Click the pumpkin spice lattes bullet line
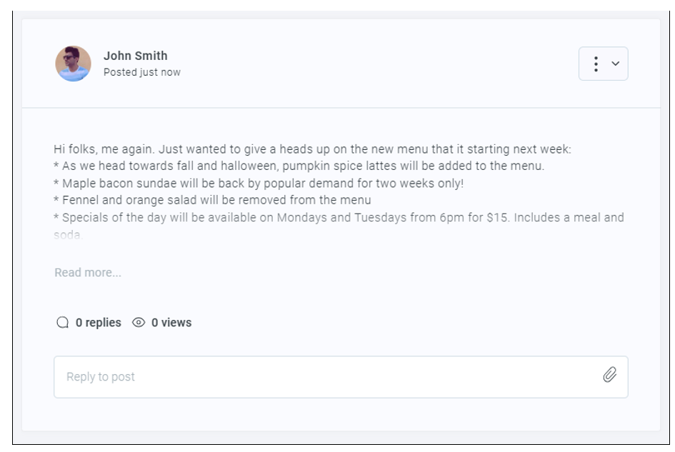 [299, 166]
